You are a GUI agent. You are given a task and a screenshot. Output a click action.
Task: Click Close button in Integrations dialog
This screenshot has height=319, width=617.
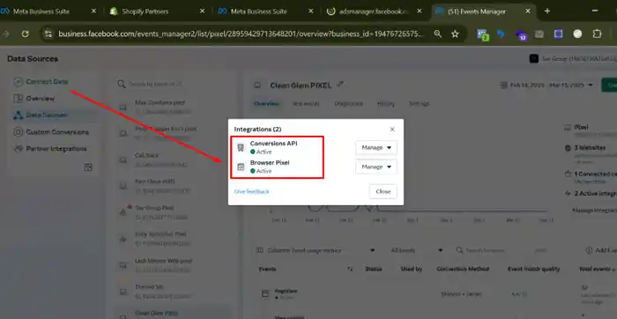click(383, 191)
